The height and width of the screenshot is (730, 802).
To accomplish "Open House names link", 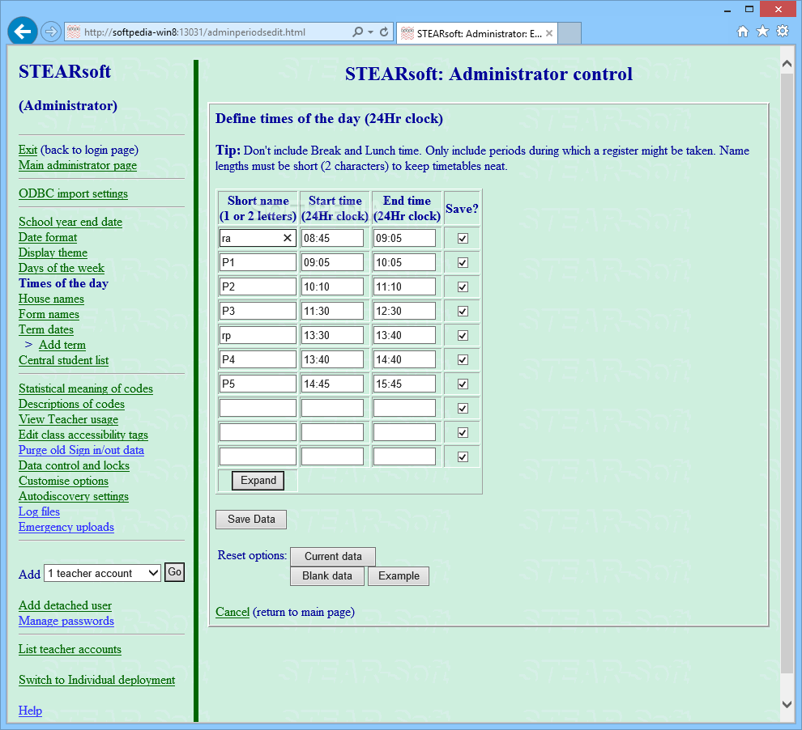I will tap(51, 299).
